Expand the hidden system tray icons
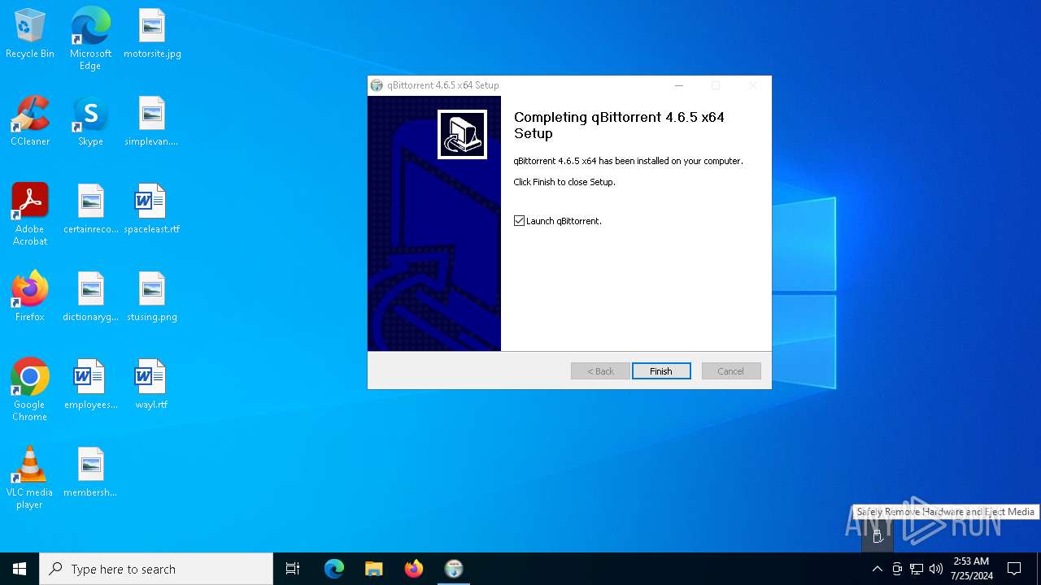Image resolution: width=1041 pixels, height=585 pixels. (x=877, y=569)
